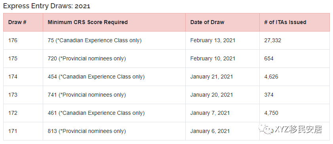Select the 720 Provincial nominees only cell
Viewport: 333px width, 144px height.
[87, 58]
